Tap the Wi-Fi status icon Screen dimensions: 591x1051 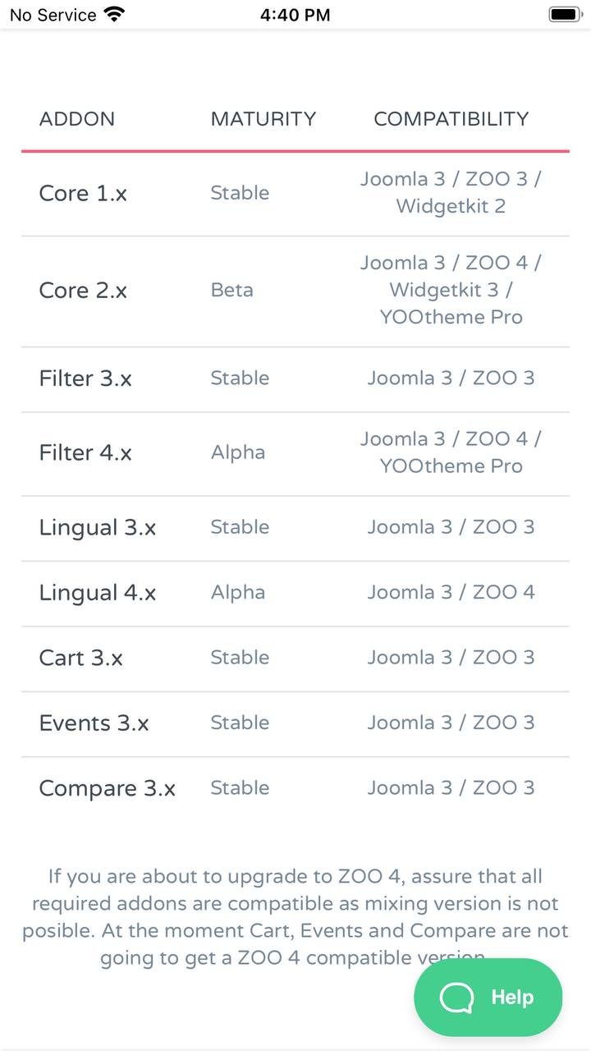pyautogui.click(x=114, y=14)
